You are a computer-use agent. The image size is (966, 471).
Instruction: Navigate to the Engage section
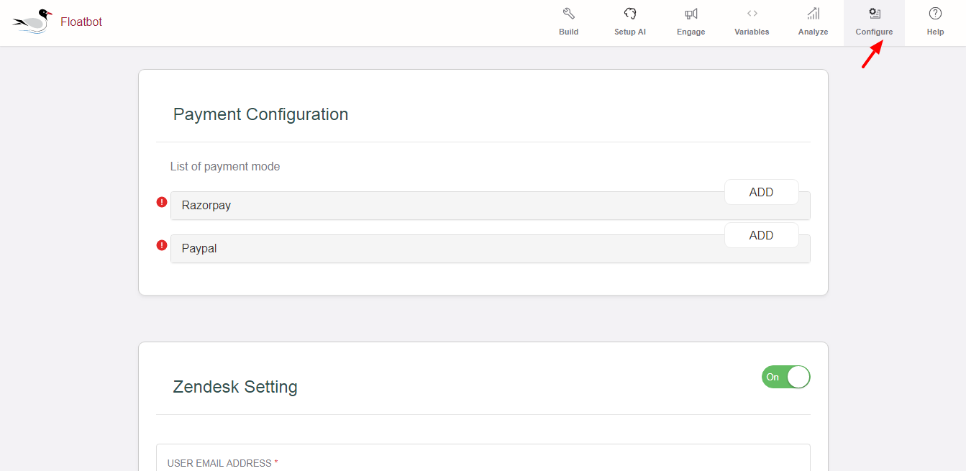coord(690,22)
